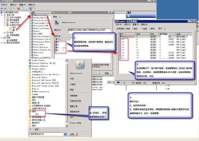
Task: Click the show/hide console tree toolbar icon
Action: [14, 9]
